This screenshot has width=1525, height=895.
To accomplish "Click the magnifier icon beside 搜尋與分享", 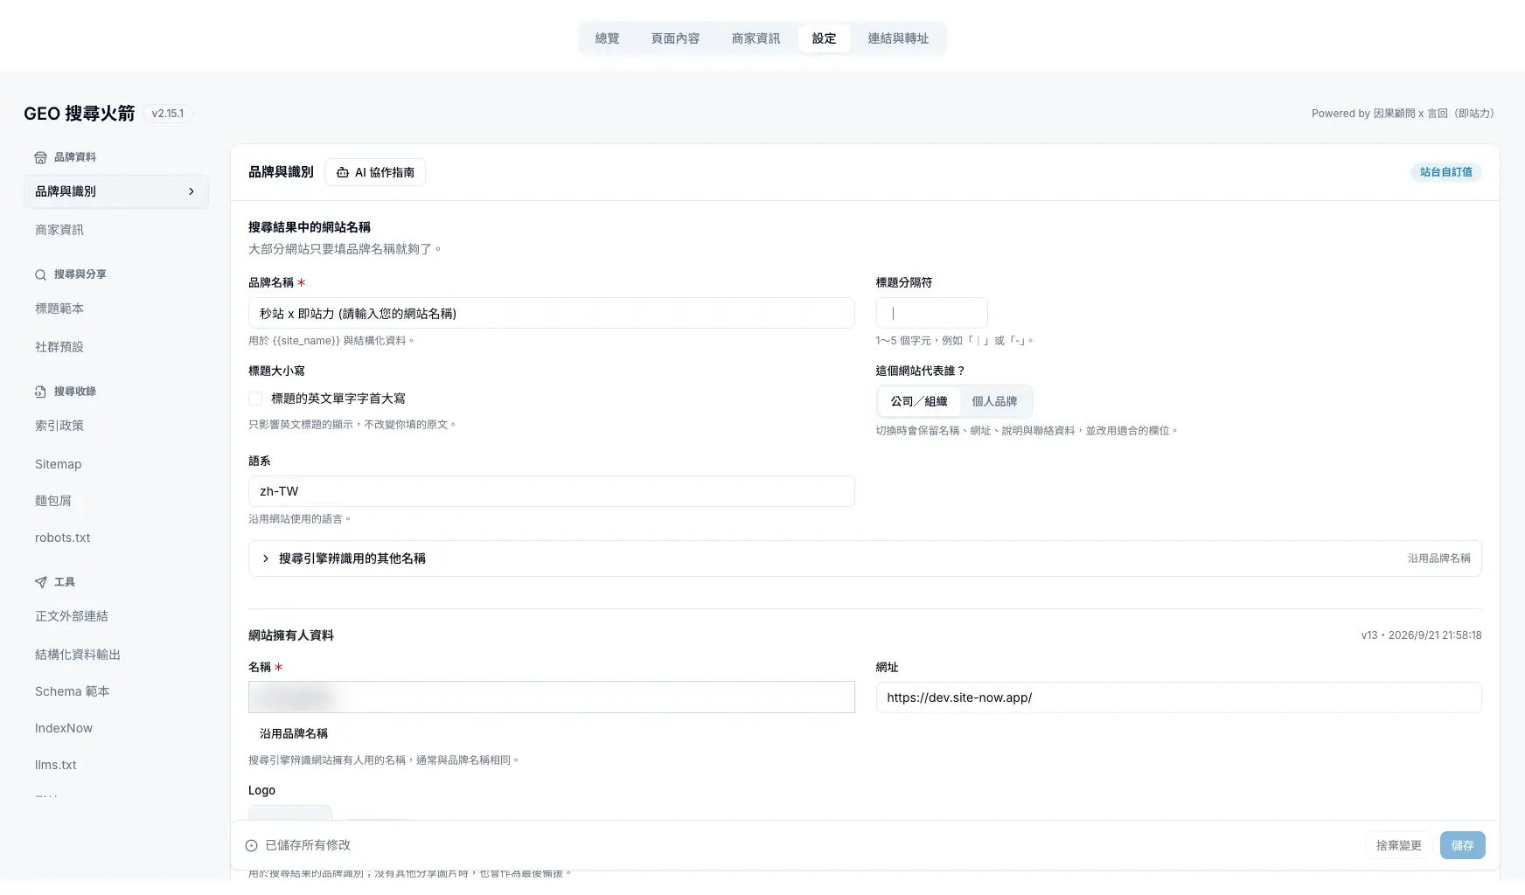I will pos(40,274).
